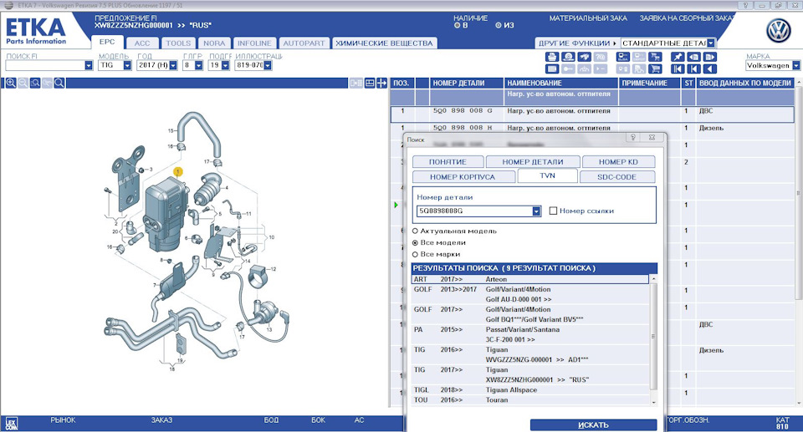The width and height of the screenshot is (803, 432).
Task: Select the ART Arteon search result row
Action: (x=529, y=279)
